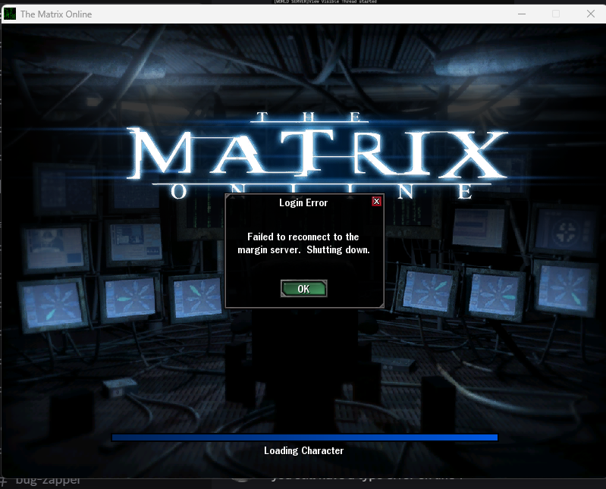Close The Matrix Online game window
The height and width of the screenshot is (489, 606).
[590, 14]
